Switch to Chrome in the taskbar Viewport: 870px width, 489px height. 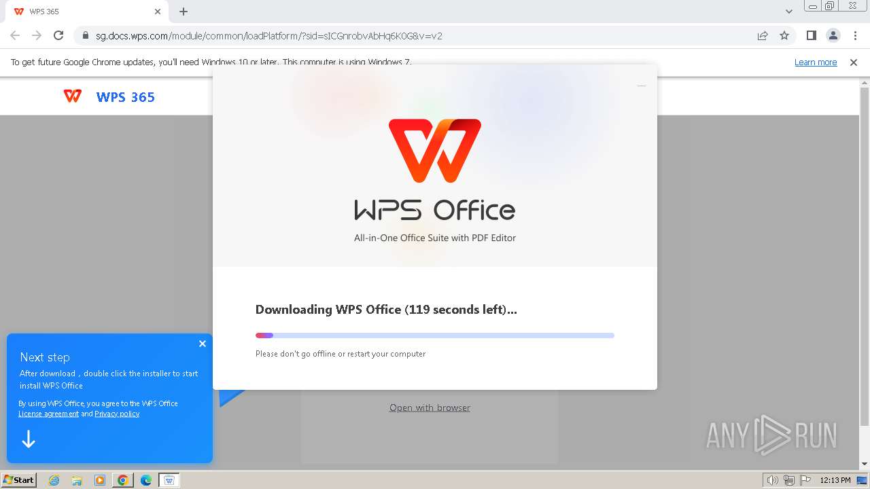123,480
